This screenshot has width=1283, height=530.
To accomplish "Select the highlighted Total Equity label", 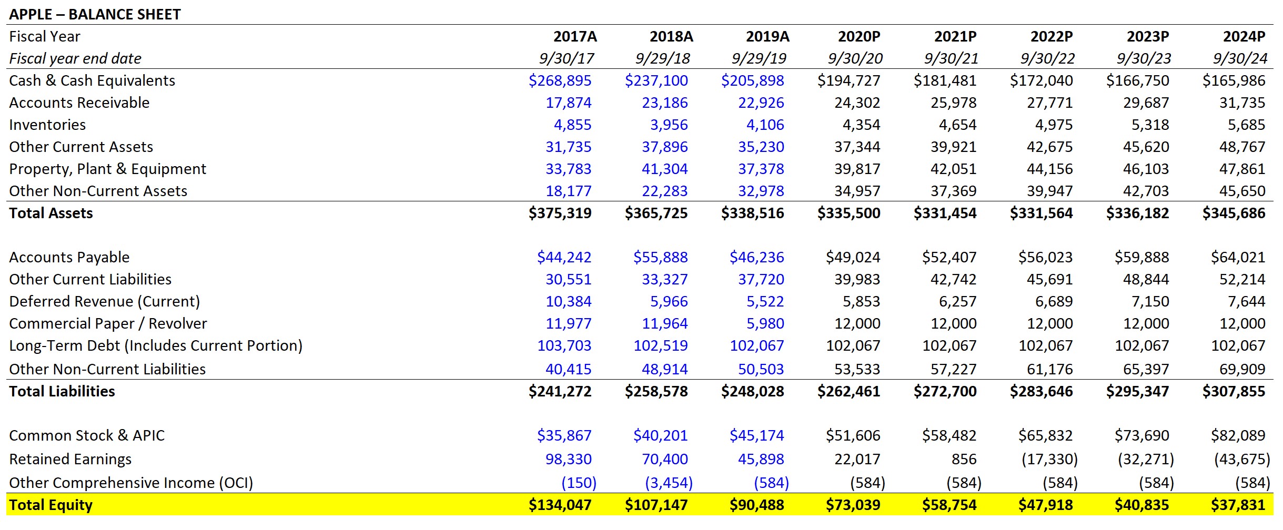I will coord(51,505).
